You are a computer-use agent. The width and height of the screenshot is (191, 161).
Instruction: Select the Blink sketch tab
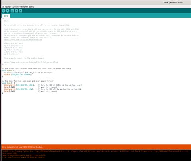coord(6,16)
